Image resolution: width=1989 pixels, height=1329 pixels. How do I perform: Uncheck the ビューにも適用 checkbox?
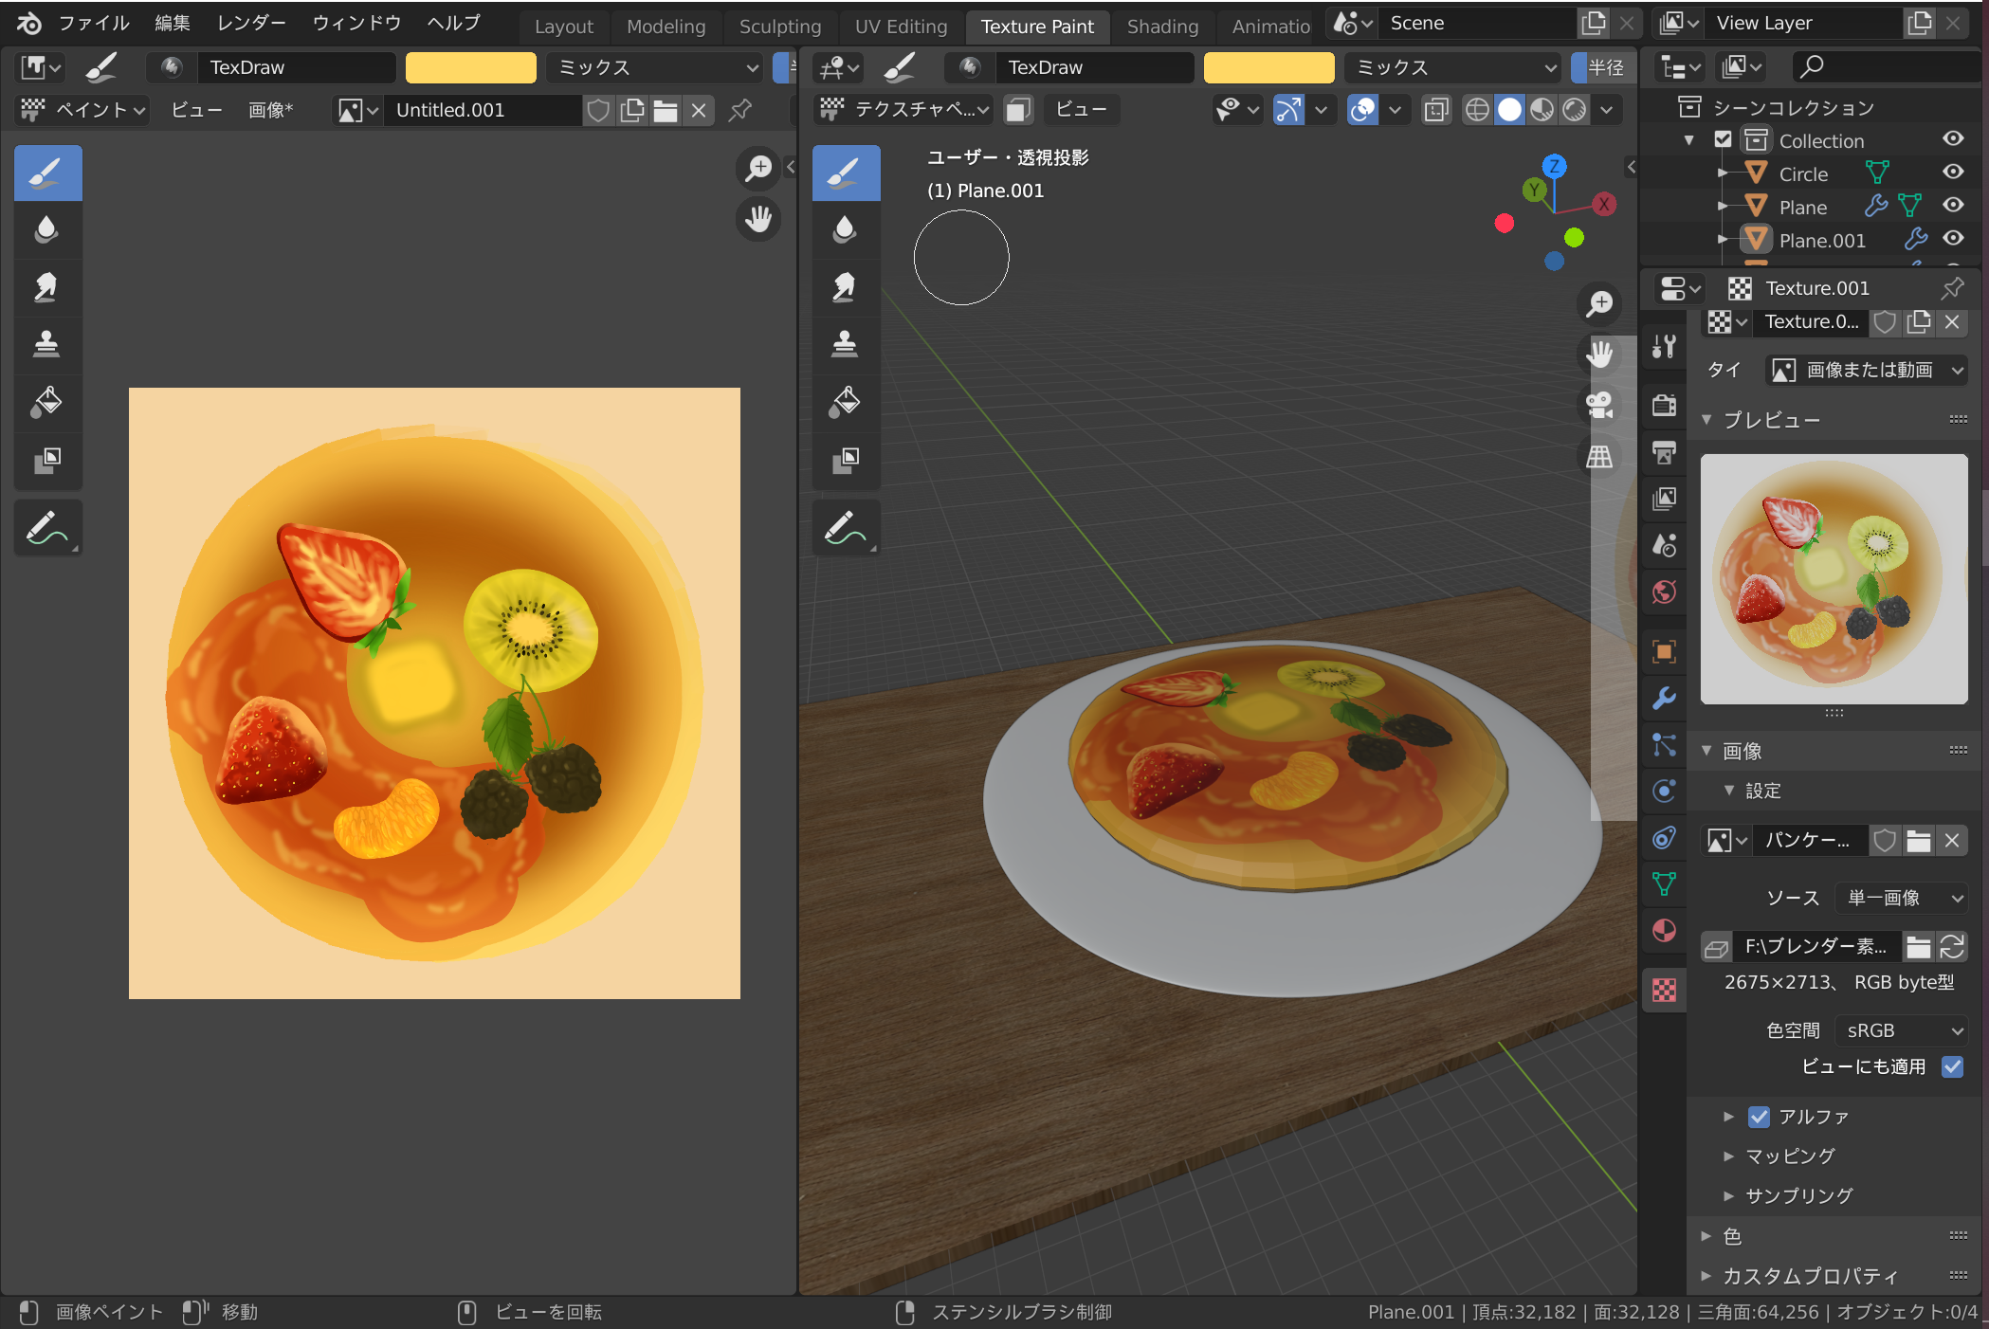coord(1951,1066)
